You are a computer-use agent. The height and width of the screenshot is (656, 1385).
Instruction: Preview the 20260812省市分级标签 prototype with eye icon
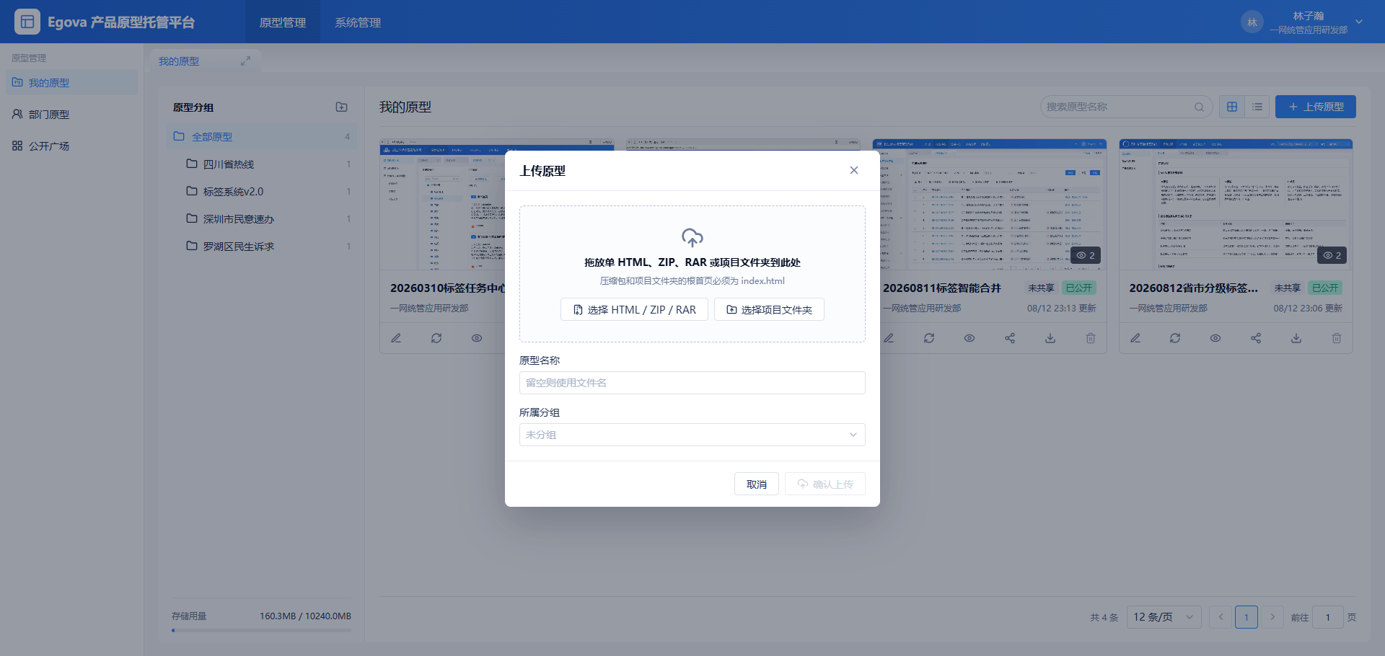pyautogui.click(x=1215, y=338)
